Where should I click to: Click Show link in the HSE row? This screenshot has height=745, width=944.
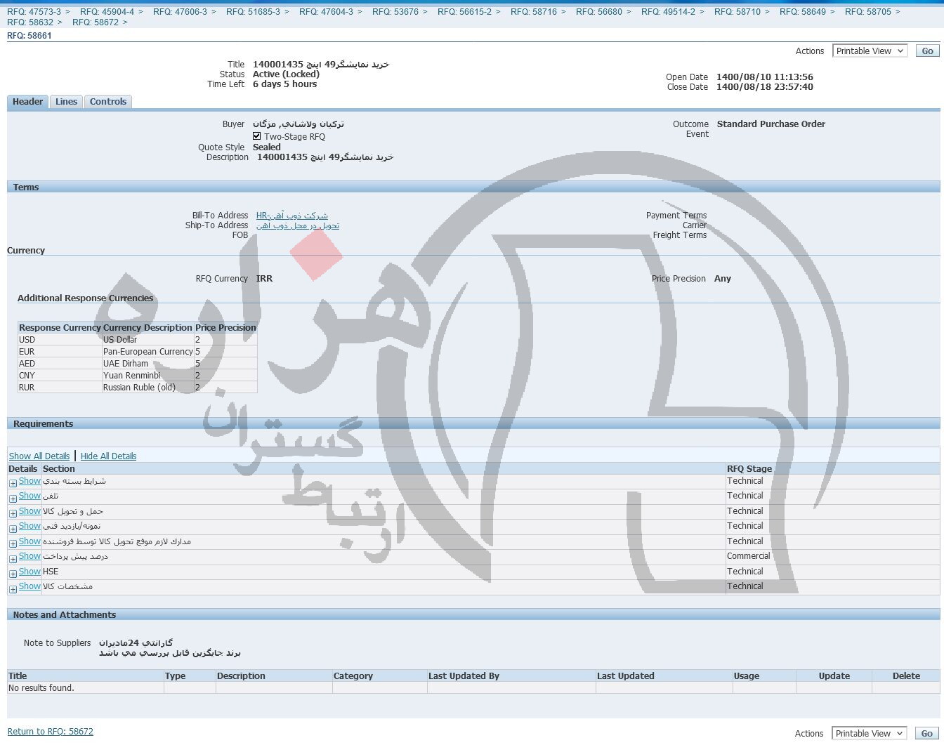(x=29, y=572)
